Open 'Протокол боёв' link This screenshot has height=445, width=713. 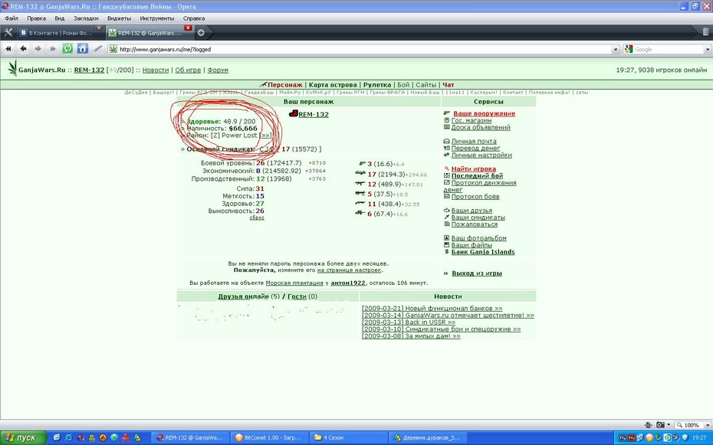[x=475, y=197]
